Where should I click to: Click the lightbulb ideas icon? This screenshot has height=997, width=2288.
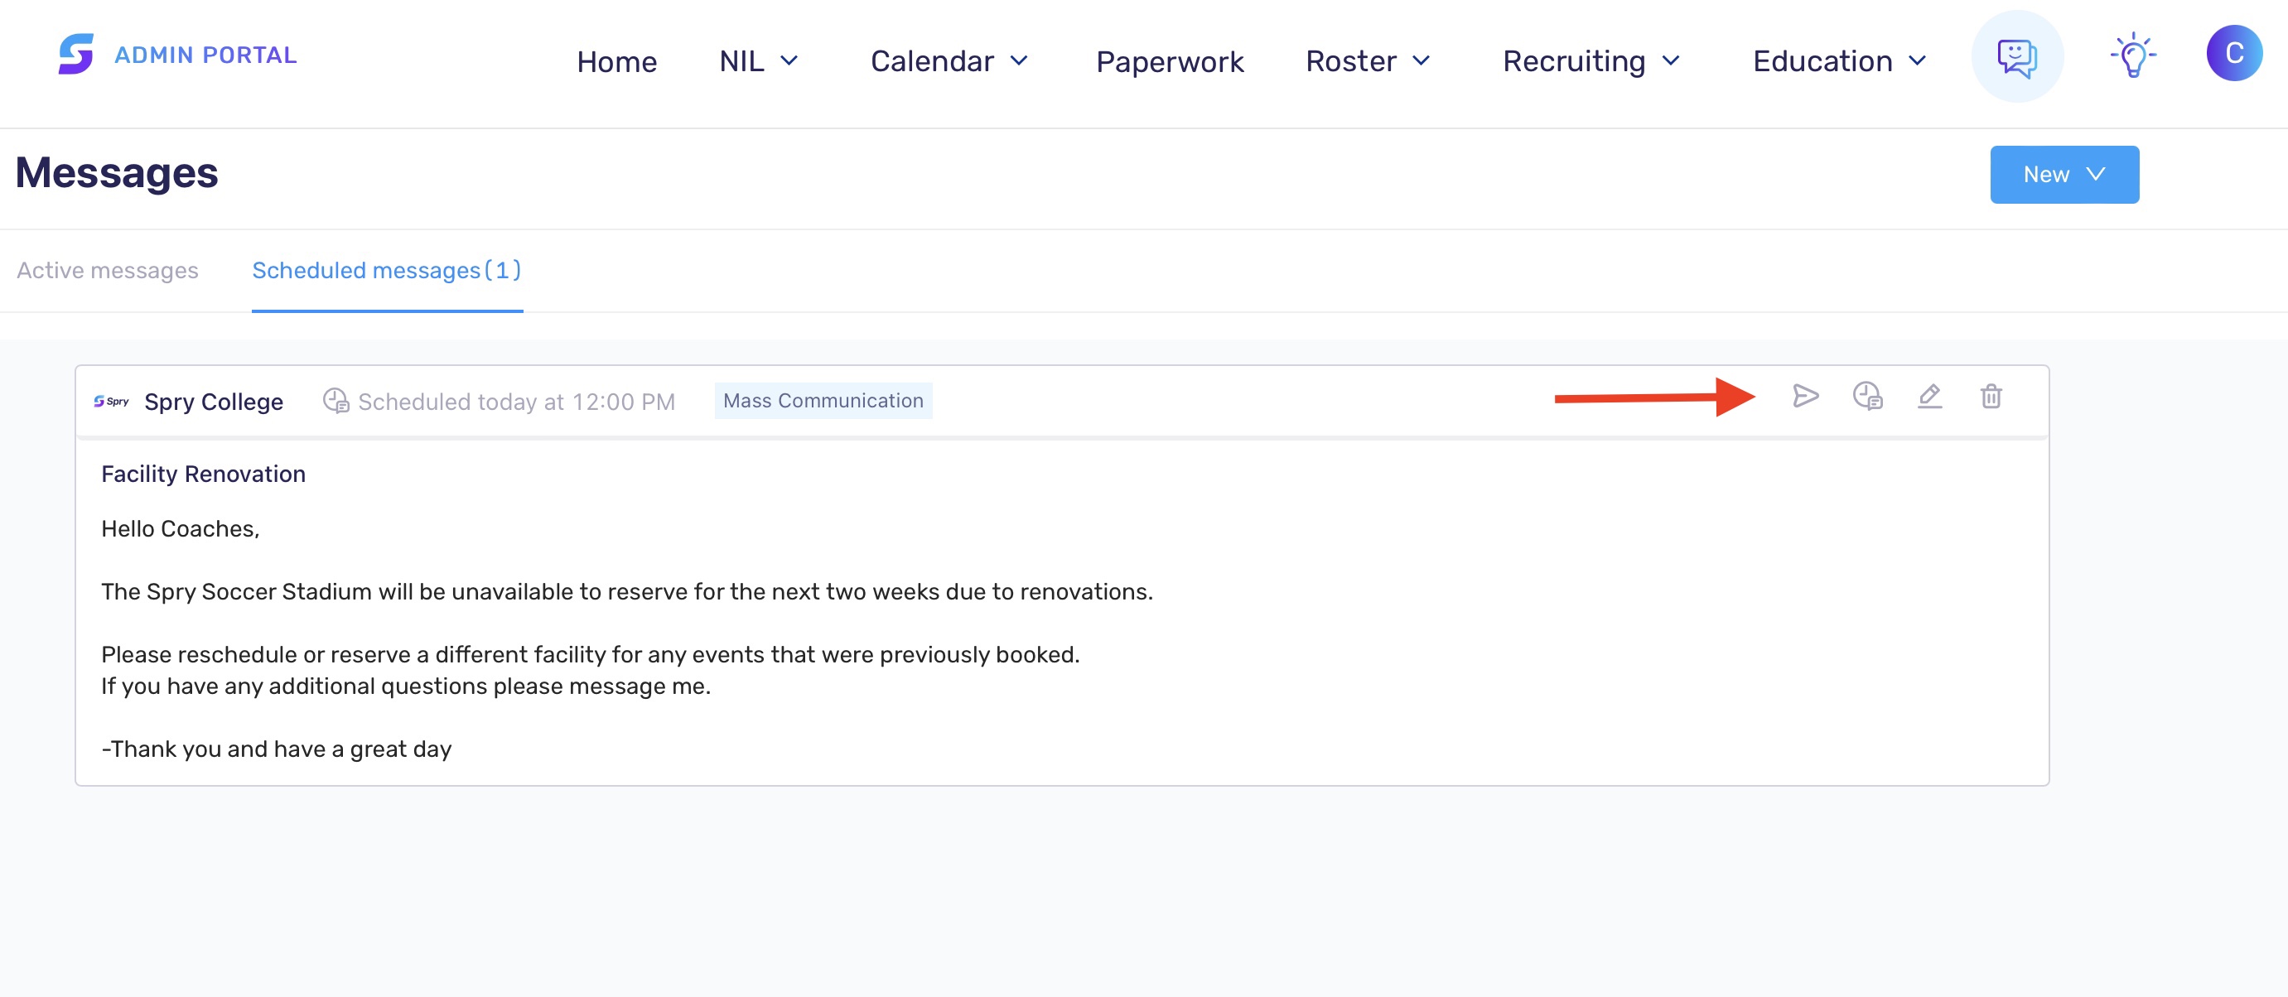tap(2132, 57)
